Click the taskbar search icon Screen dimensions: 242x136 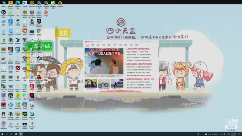tap(7, 134)
